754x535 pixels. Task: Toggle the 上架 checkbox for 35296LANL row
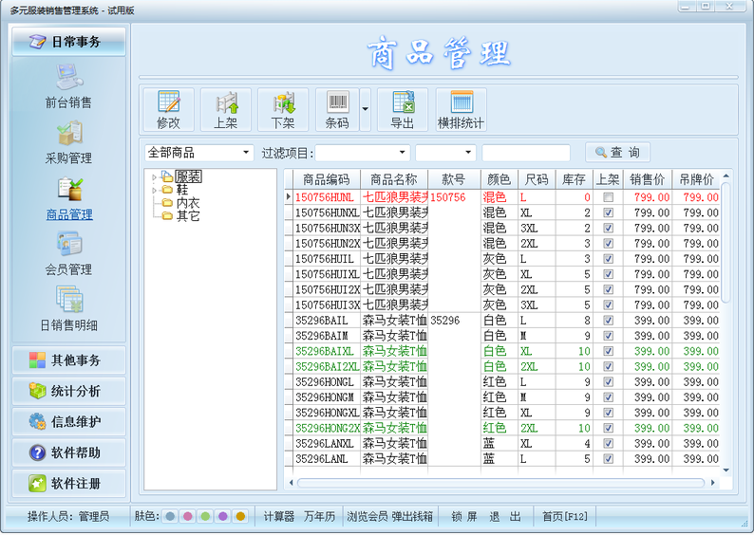609,459
